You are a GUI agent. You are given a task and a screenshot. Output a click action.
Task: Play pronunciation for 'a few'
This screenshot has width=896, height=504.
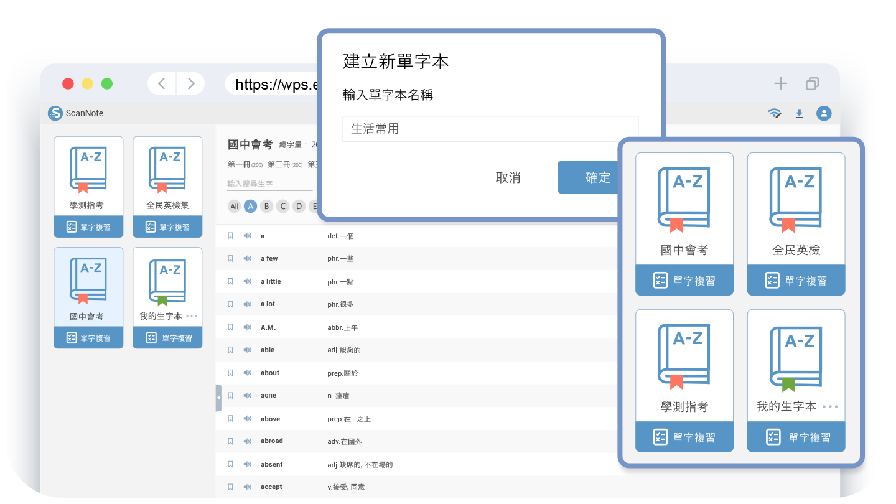pos(248,258)
